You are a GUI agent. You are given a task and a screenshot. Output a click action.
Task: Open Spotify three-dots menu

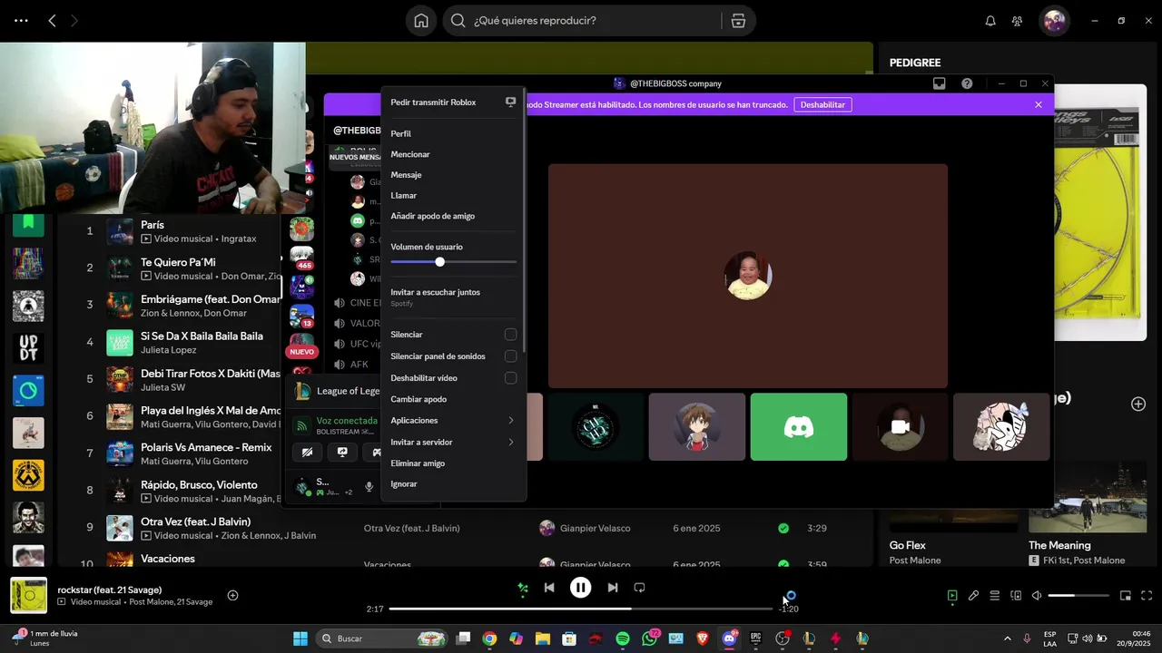21,21
